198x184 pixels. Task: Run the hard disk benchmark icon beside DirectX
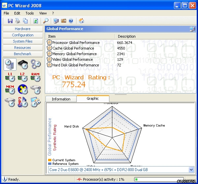point(36,90)
